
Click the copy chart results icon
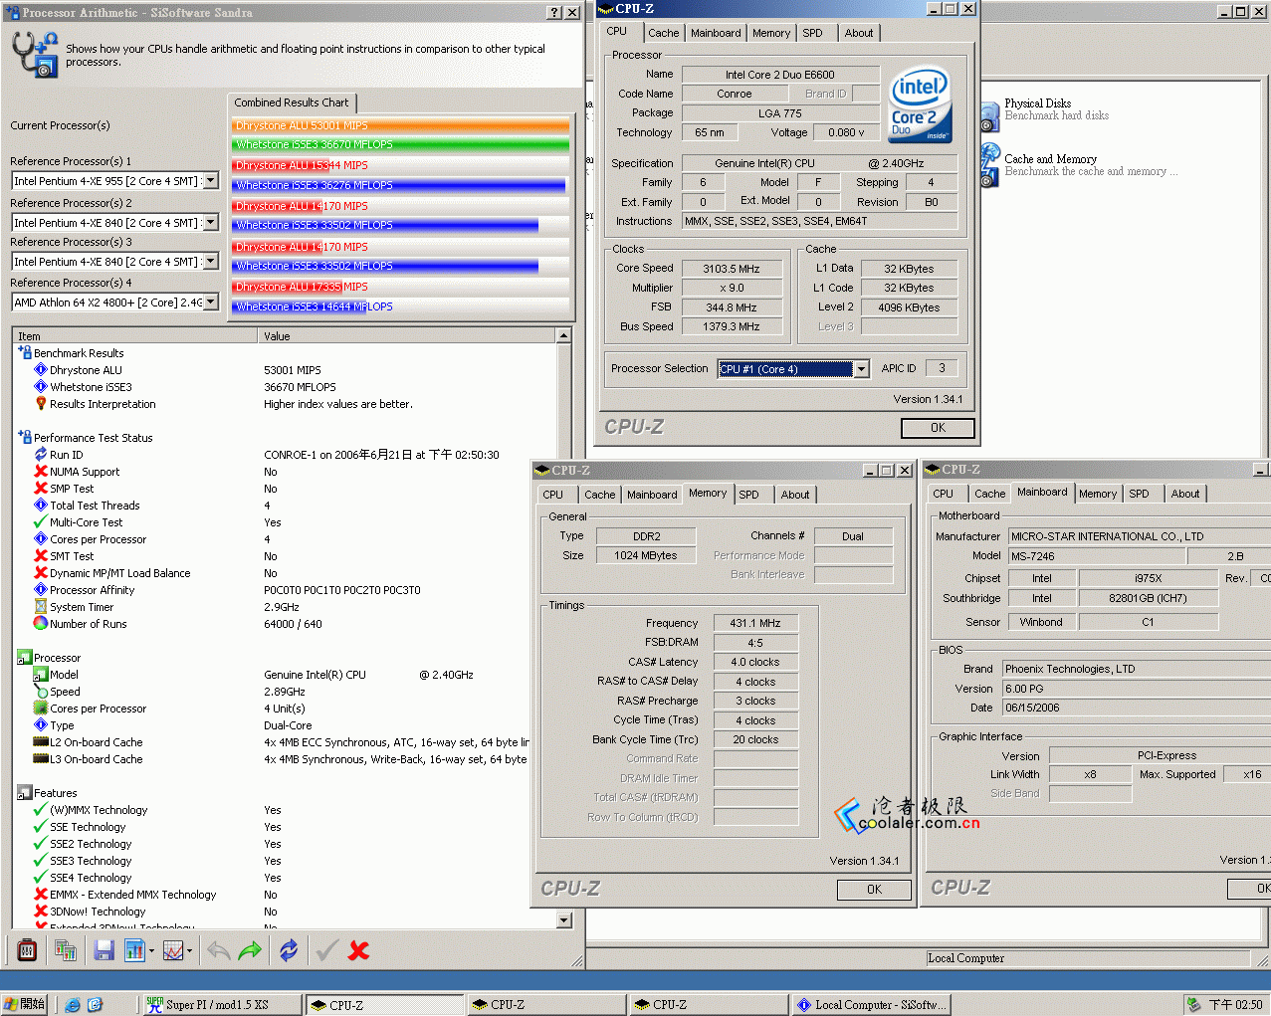click(66, 950)
